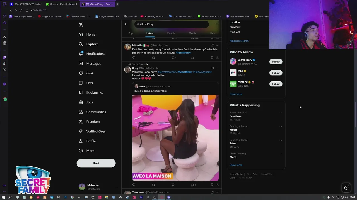357x200 pixels.
Task: Share Roxy's tweet
Action: [217, 185]
